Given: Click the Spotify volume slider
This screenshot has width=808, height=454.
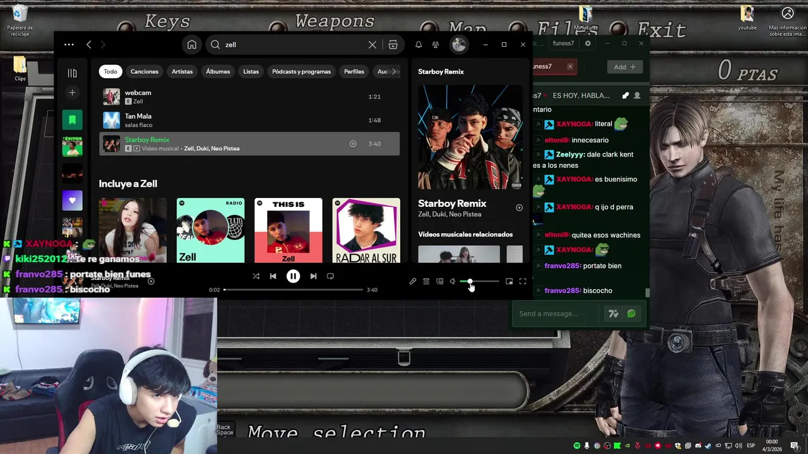Looking at the screenshot, I should point(480,281).
